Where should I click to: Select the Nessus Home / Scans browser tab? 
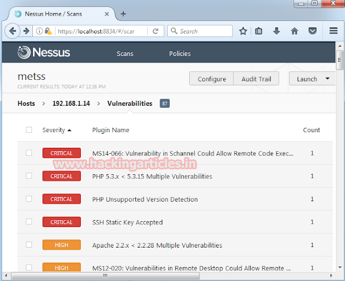[61, 14]
